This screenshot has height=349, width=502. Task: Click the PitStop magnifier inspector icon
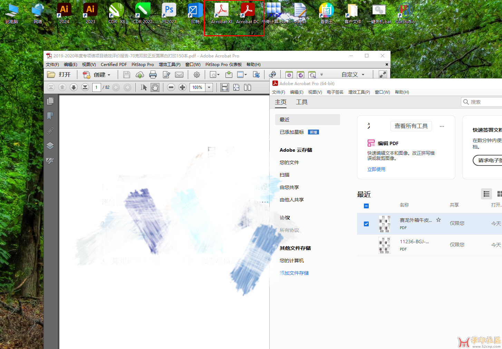pyautogui.click(x=312, y=75)
